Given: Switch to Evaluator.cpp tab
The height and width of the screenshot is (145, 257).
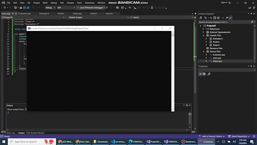Looking at the screenshot, I should pos(25,14).
